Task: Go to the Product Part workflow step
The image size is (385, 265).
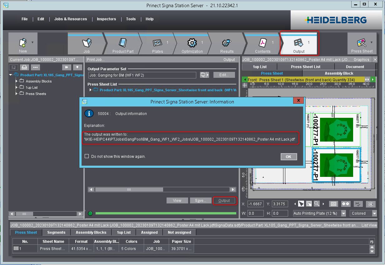Action: 123,43
